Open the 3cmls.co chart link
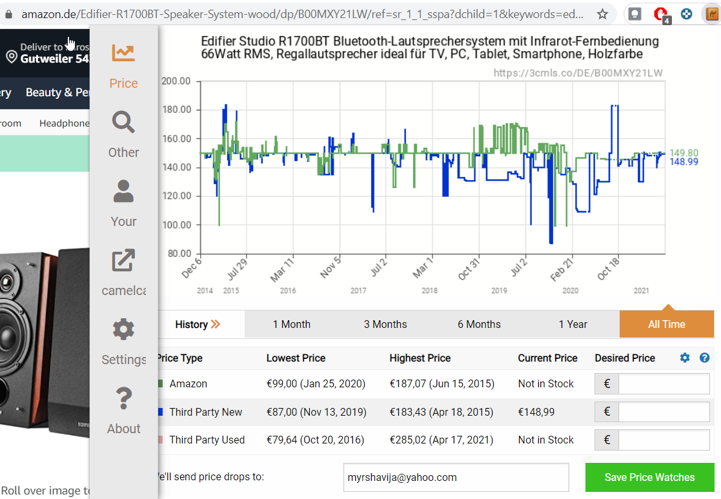The height and width of the screenshot is (499, 721). point(578,73)
